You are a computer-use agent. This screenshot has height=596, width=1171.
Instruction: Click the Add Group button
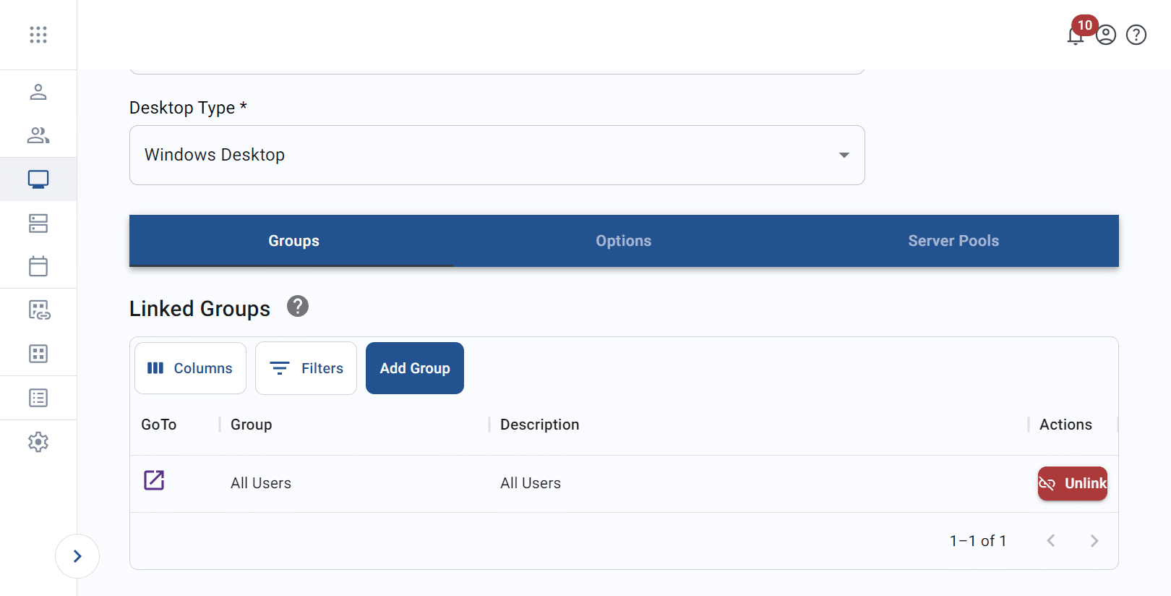coord(415,368)
